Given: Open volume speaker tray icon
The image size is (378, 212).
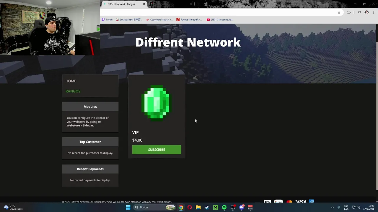Looking at the screenshot, I should tap(359, 207).
